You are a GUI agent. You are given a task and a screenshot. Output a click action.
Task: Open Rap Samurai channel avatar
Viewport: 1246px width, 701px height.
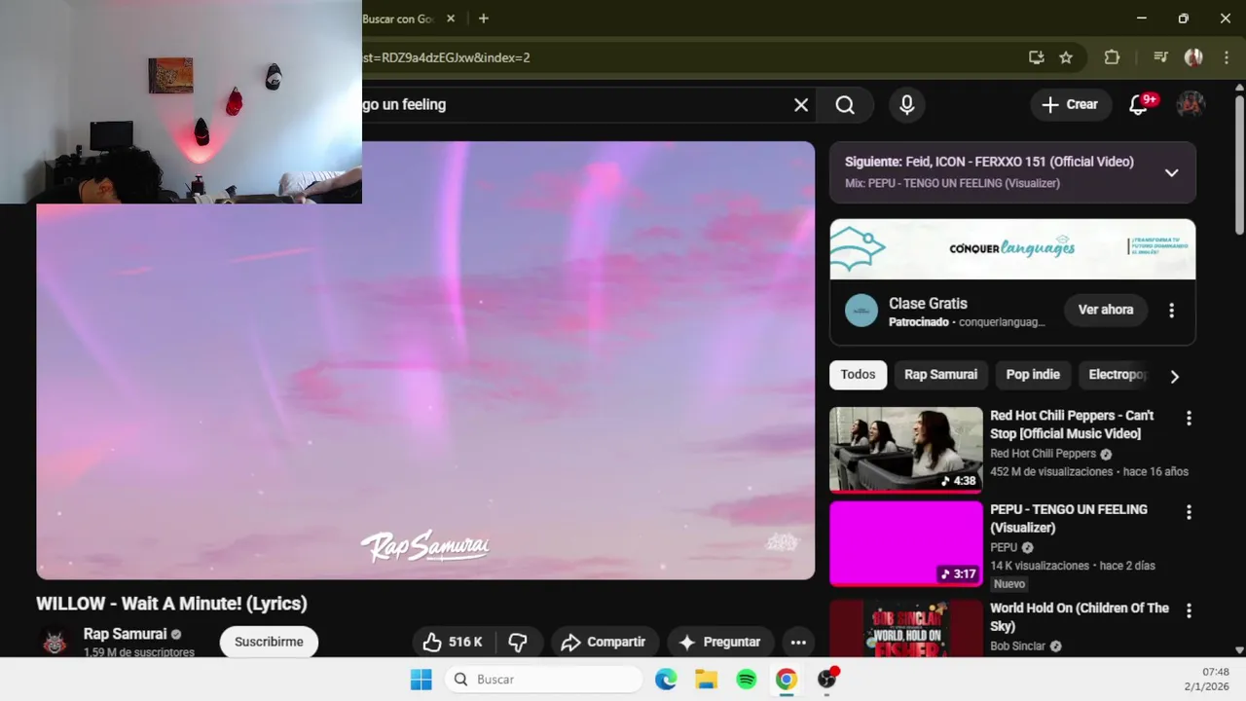click(x=55, y=642)
